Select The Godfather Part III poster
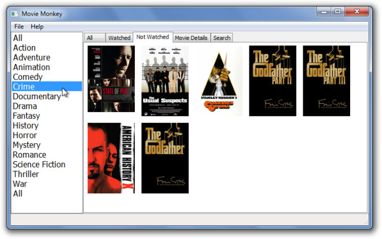Image resolution: width=382 pixels, height=239 pixels. pos(326,81)
